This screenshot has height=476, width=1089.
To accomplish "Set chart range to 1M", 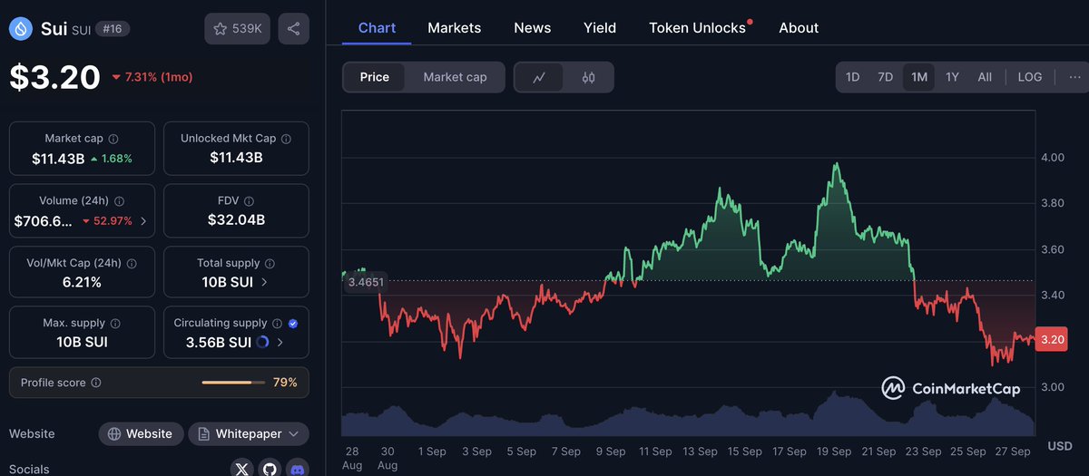I will tap(919, 77).
